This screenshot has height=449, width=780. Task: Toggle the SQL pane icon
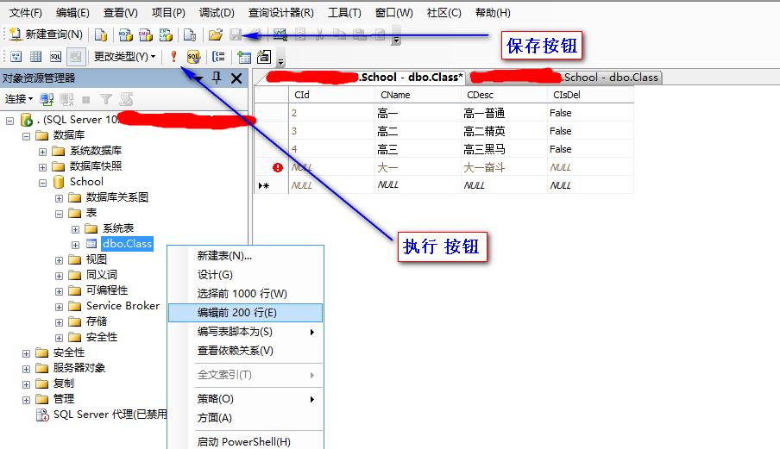[56, 57]
